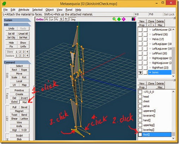Click the checkbox of head material
This screenshot has height=144, width=179.
pos(140,97)
